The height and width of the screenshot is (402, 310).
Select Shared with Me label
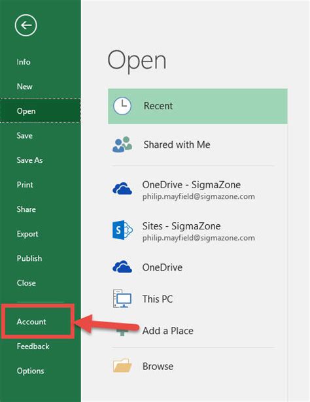pos(177,144)
